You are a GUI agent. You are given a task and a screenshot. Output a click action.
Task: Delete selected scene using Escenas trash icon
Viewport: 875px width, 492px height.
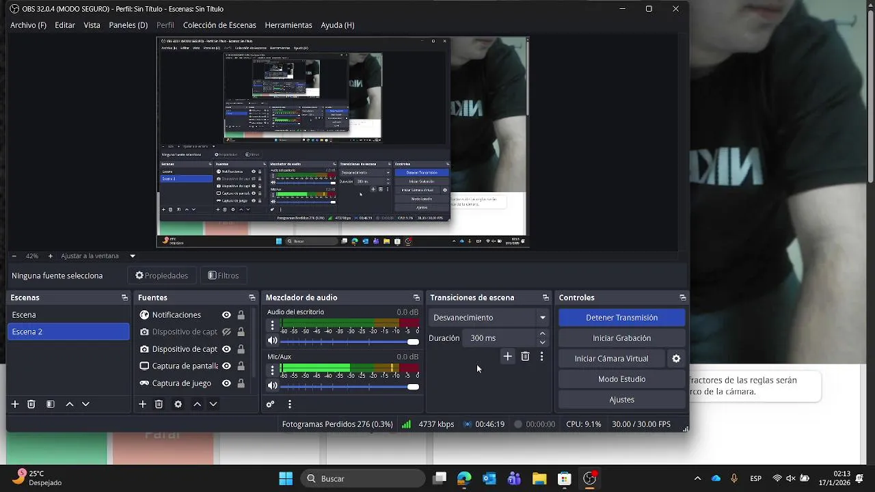coord(31,404)
